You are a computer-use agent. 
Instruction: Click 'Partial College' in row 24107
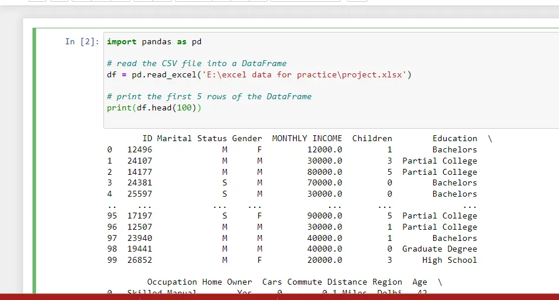(x=440, y=161)
